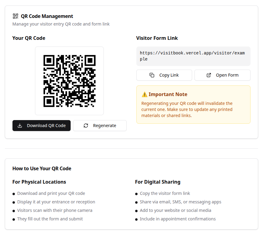Click the circular arrows regenerate icon
This screenshot has height=235, width=263.
86,126
